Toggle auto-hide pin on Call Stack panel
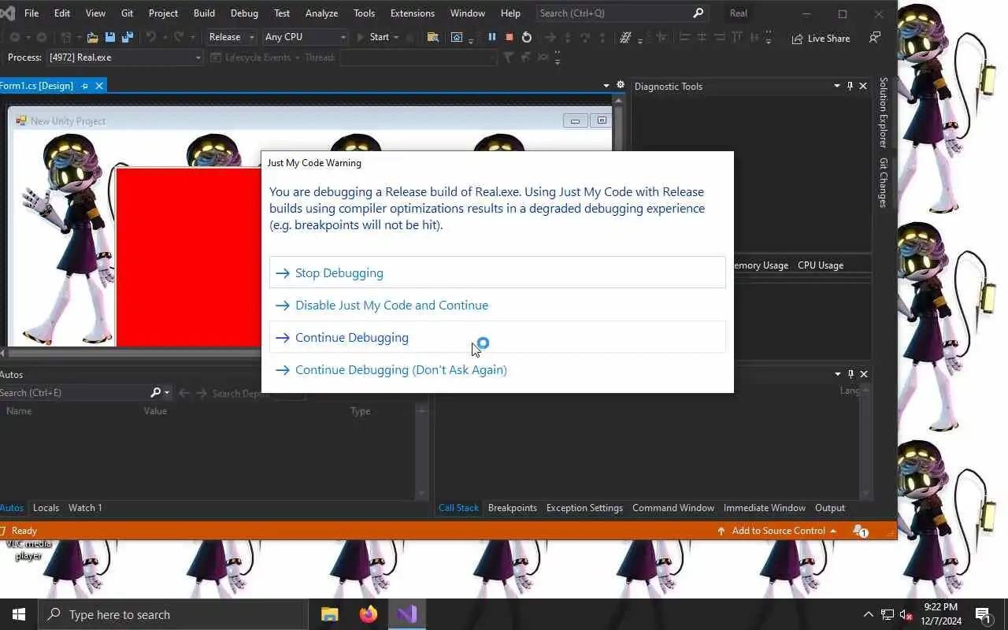Viewport: 1008px width, 630px height. click(x=850, y=374)
